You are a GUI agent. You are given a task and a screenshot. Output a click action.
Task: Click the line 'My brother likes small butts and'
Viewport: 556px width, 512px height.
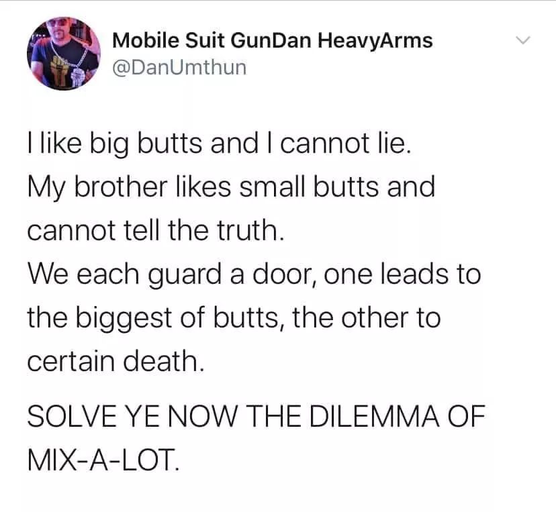coord(231,188)
